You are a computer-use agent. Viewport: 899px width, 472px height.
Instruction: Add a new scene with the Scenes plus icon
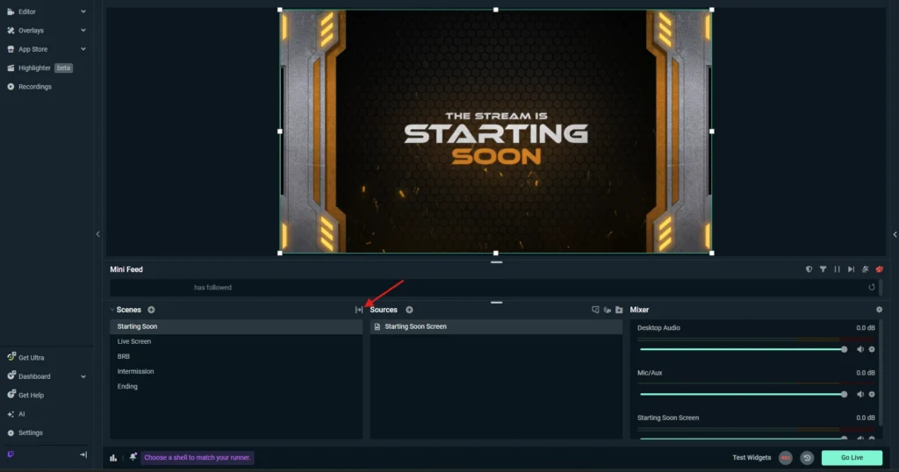(151, 310)
